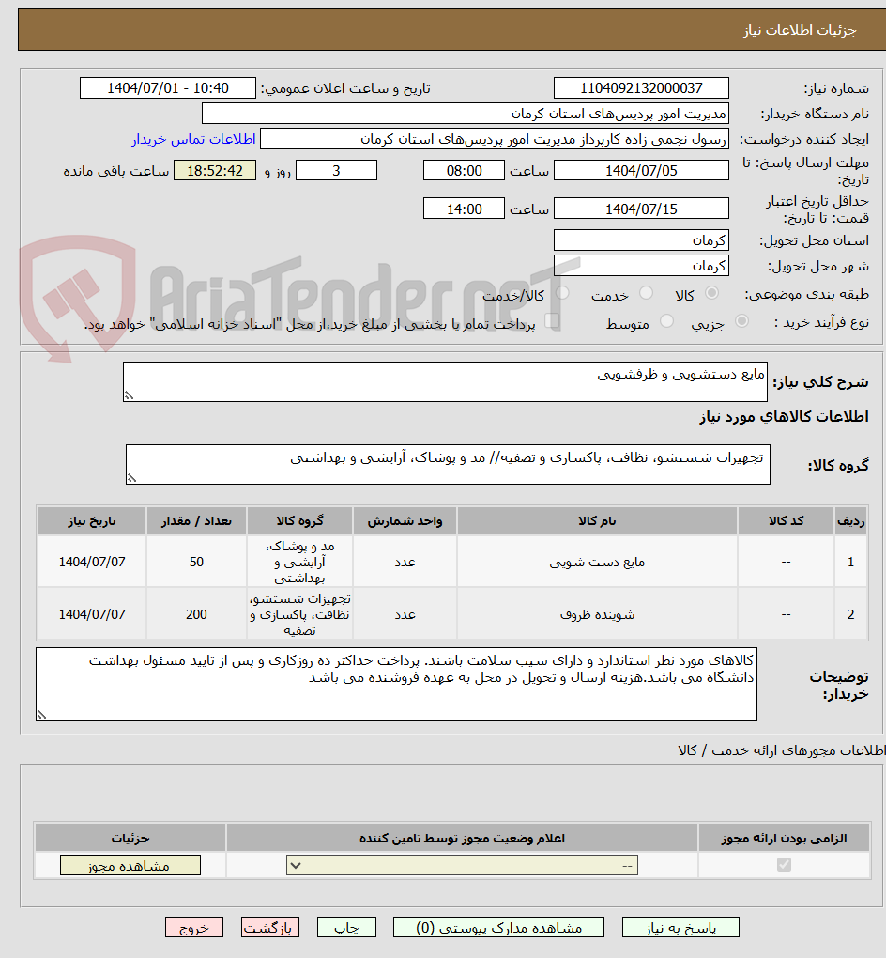Select the خدمت radio button
The width and height of the screenshot is (886, 958).
tap(646, 292)
